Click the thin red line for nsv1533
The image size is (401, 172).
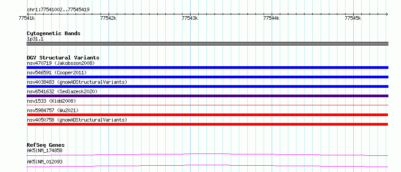coord(207,105)
